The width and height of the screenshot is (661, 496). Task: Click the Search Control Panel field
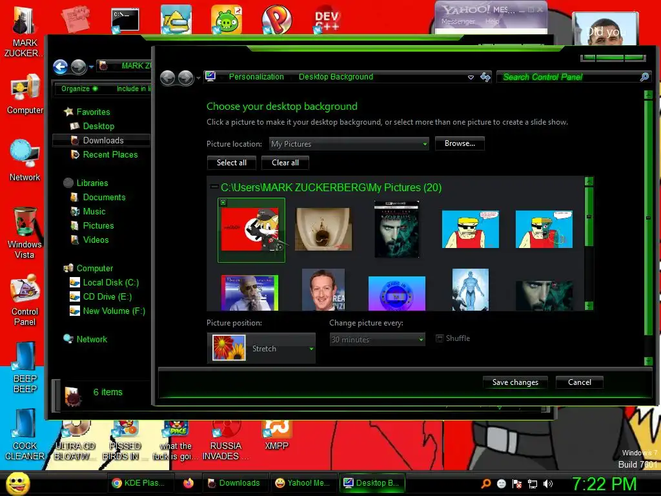(571, 77)
